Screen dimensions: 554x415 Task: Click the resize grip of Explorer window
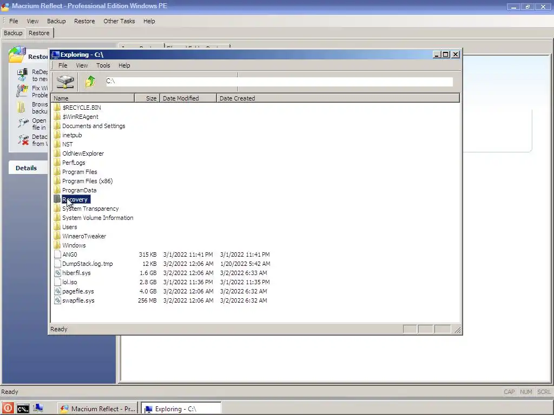(x=457, y=330)
